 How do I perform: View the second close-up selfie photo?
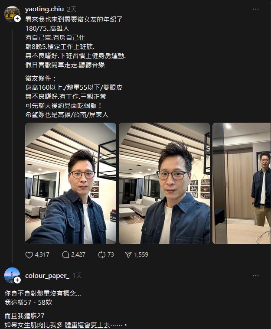pyautogui.click(x=164, y=183)
